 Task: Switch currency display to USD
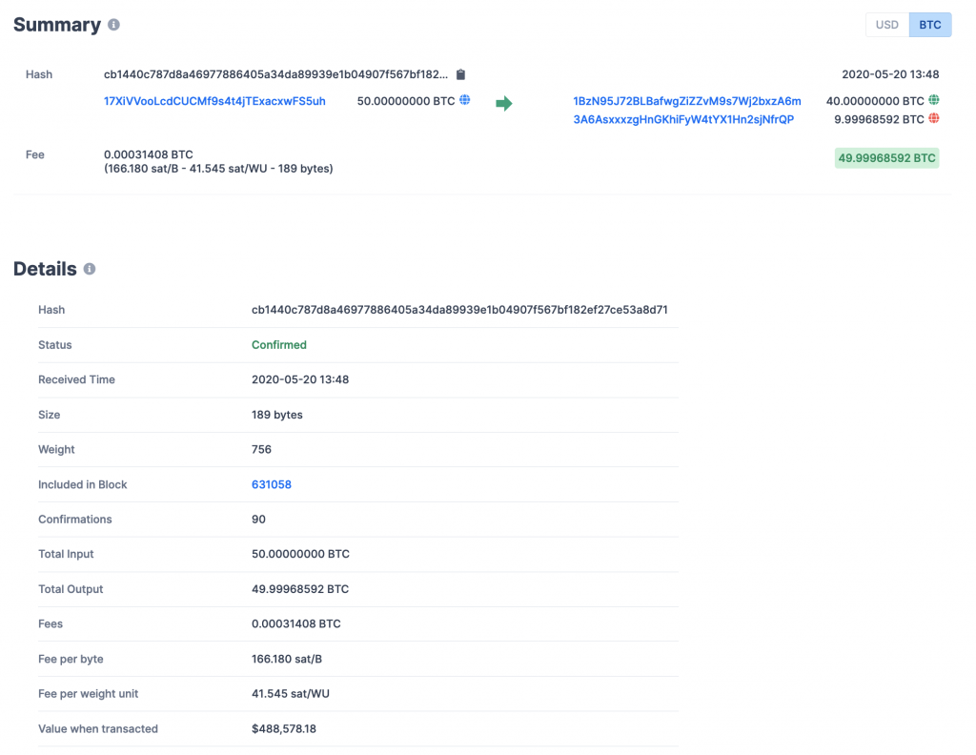pyautogui.click(x=886, y=25)
